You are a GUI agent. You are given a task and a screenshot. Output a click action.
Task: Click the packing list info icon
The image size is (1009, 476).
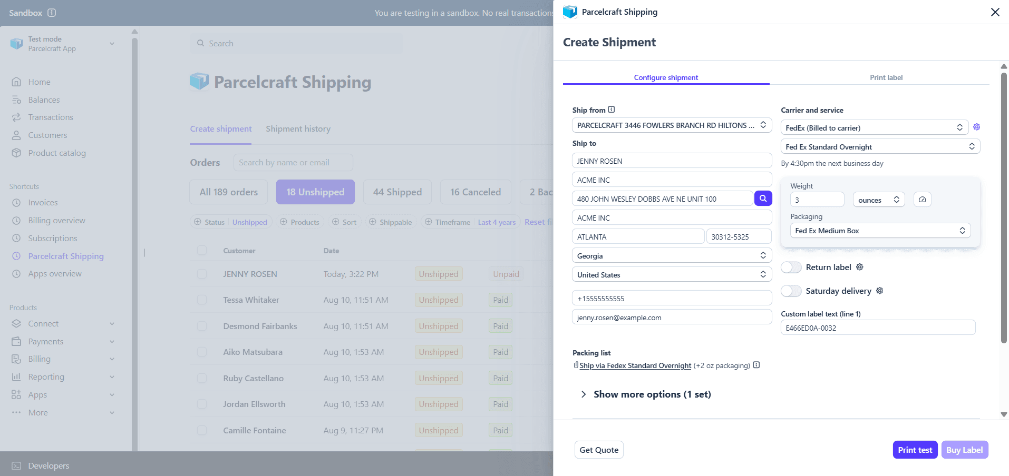click(756, 365)
